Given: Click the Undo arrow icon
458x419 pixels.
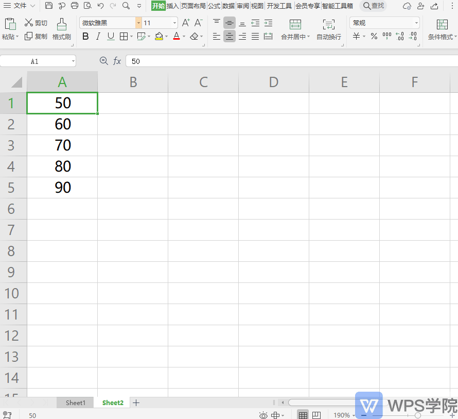Looking at the screenshot, I should [100, 6].
